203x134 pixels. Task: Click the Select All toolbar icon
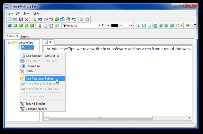[x=57, y=25]
